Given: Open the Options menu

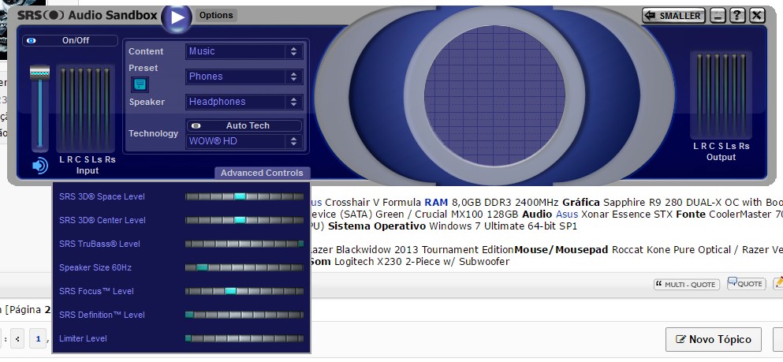Looking at the screenshot, I should click(216, 15).
